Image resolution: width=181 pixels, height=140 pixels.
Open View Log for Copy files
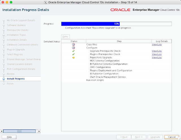(x=156, y=45)
